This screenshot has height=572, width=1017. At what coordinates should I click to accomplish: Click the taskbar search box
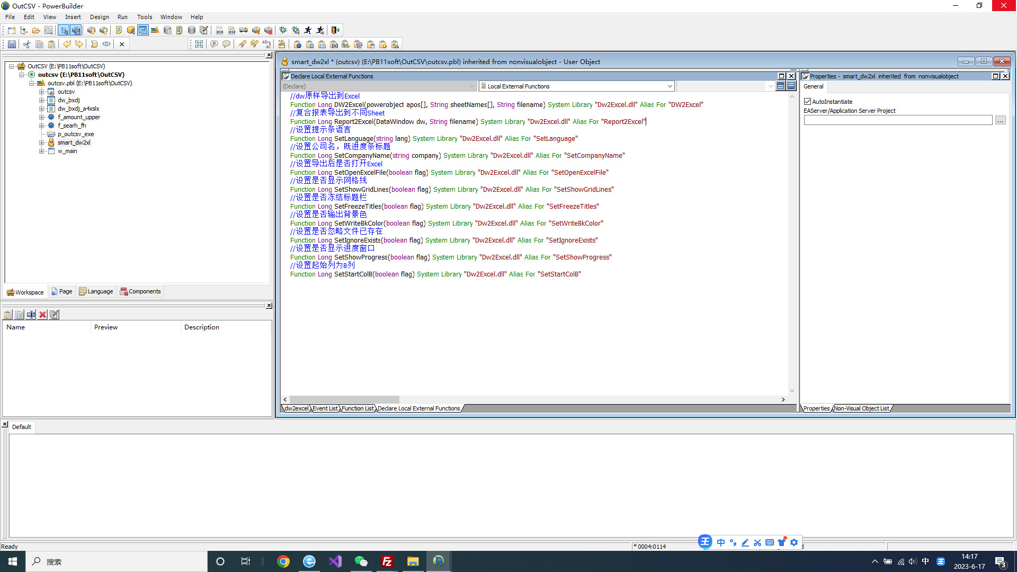click(x=117, y=561)
